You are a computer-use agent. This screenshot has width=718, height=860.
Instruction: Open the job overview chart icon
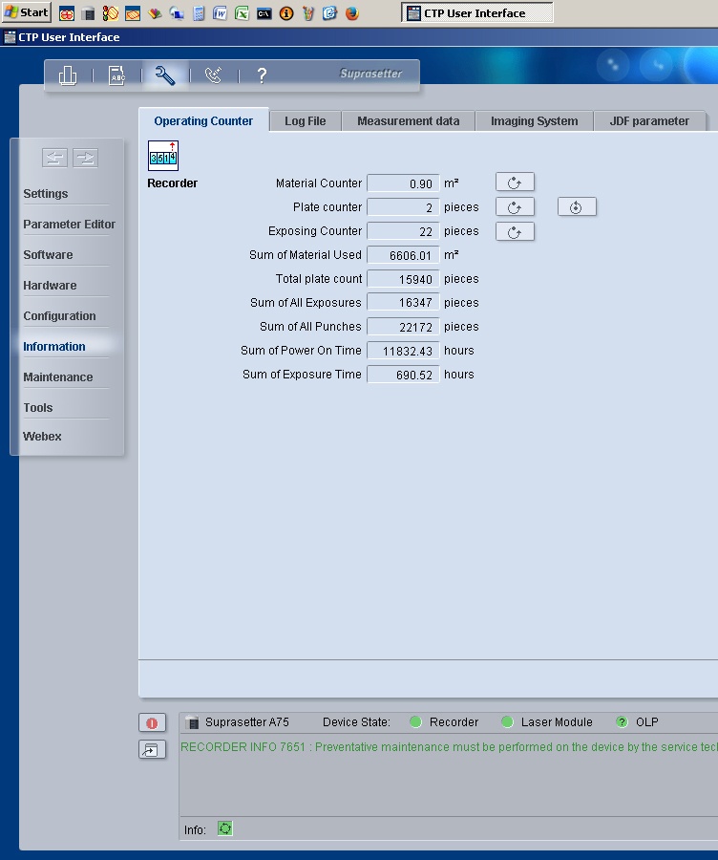coord(68,75)
